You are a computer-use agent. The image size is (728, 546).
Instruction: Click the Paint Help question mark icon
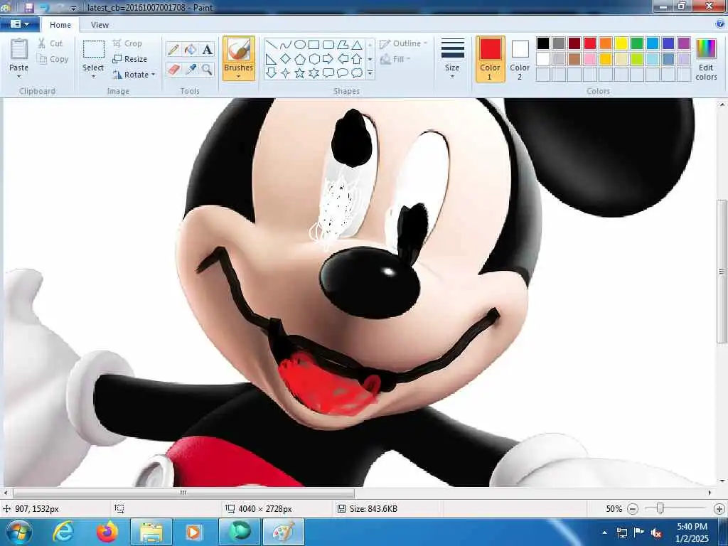coord(720,24)
